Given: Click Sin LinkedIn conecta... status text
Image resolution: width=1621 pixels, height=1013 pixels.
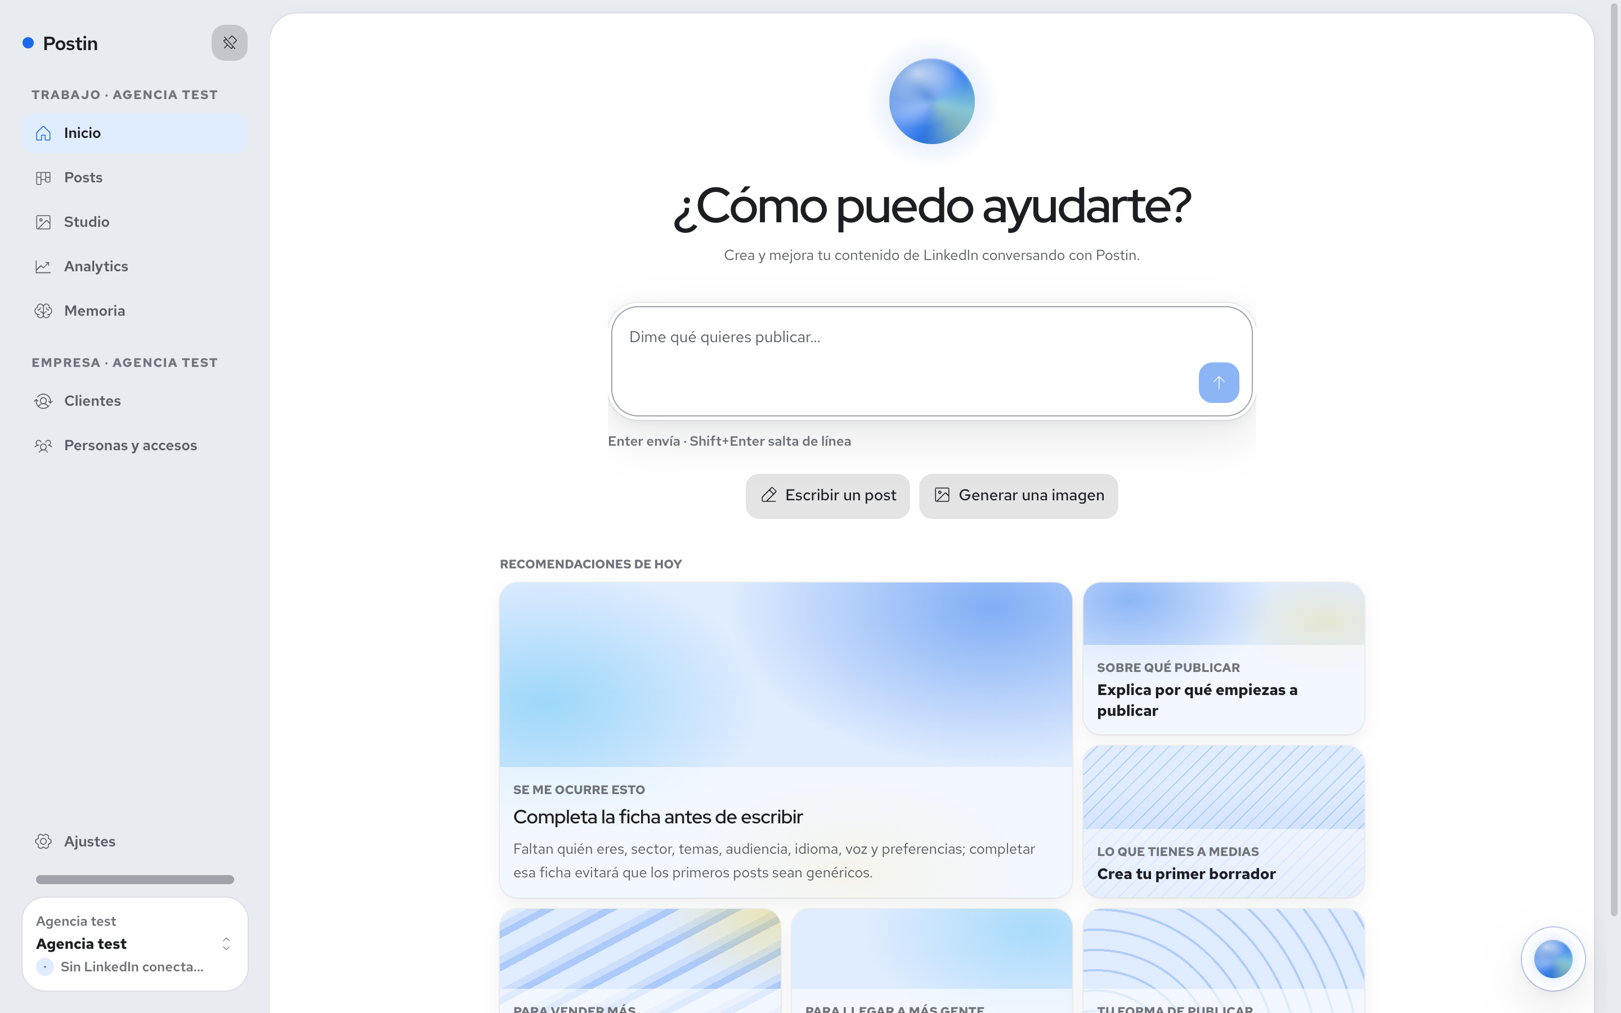Looking at the screenshot, I should pyautogui.click(x=132, y=967).
